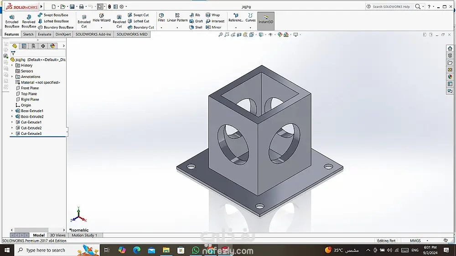The height and width of the screenshot is (256, 456).
Task: Expand the Boss-Extrude1 feature
Action: [x=12, y=111]
